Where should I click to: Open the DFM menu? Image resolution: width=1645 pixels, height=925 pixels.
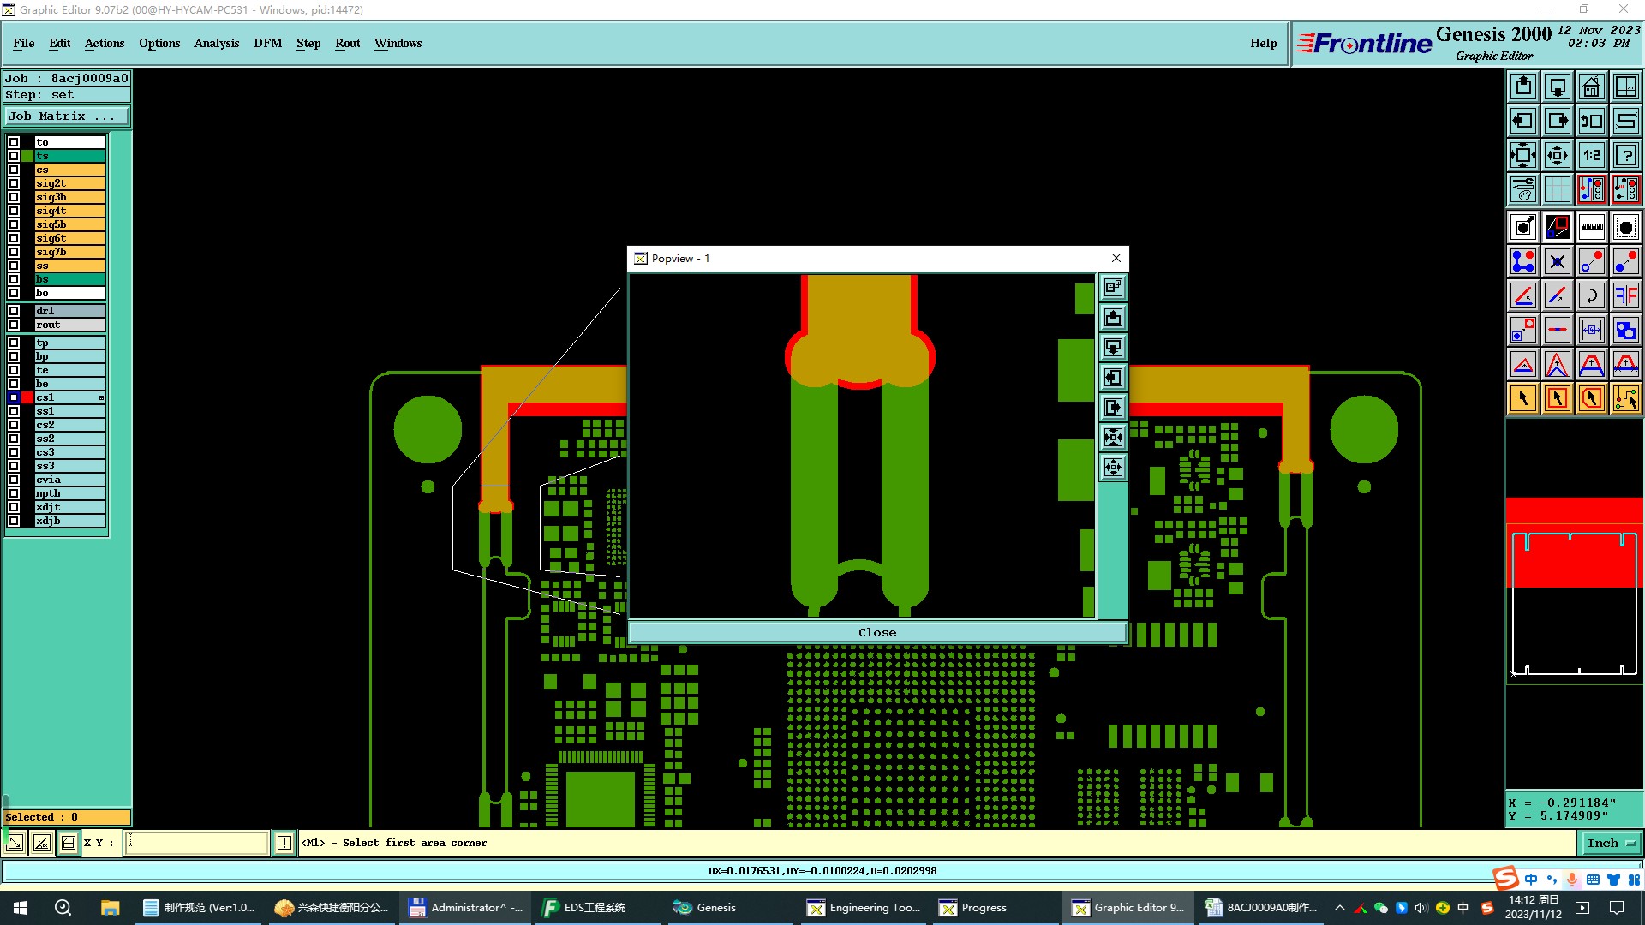coord(267,43)
